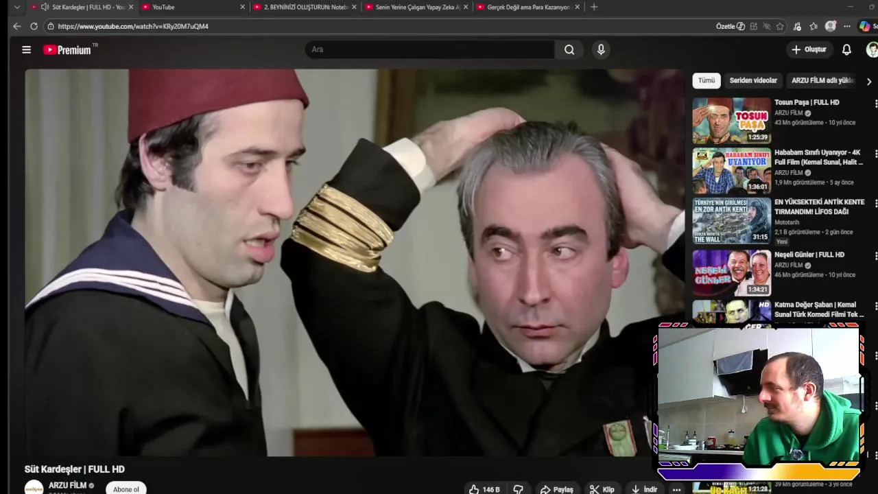Open options menu for the Neşeli Günler video

pos(875,255)
